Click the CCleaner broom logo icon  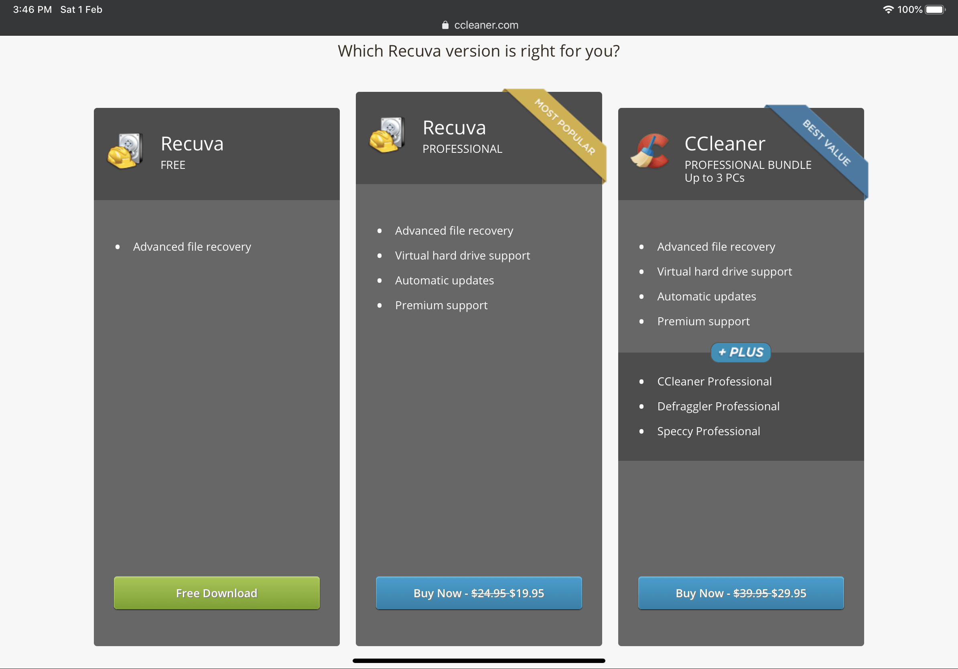pos(650,151)
